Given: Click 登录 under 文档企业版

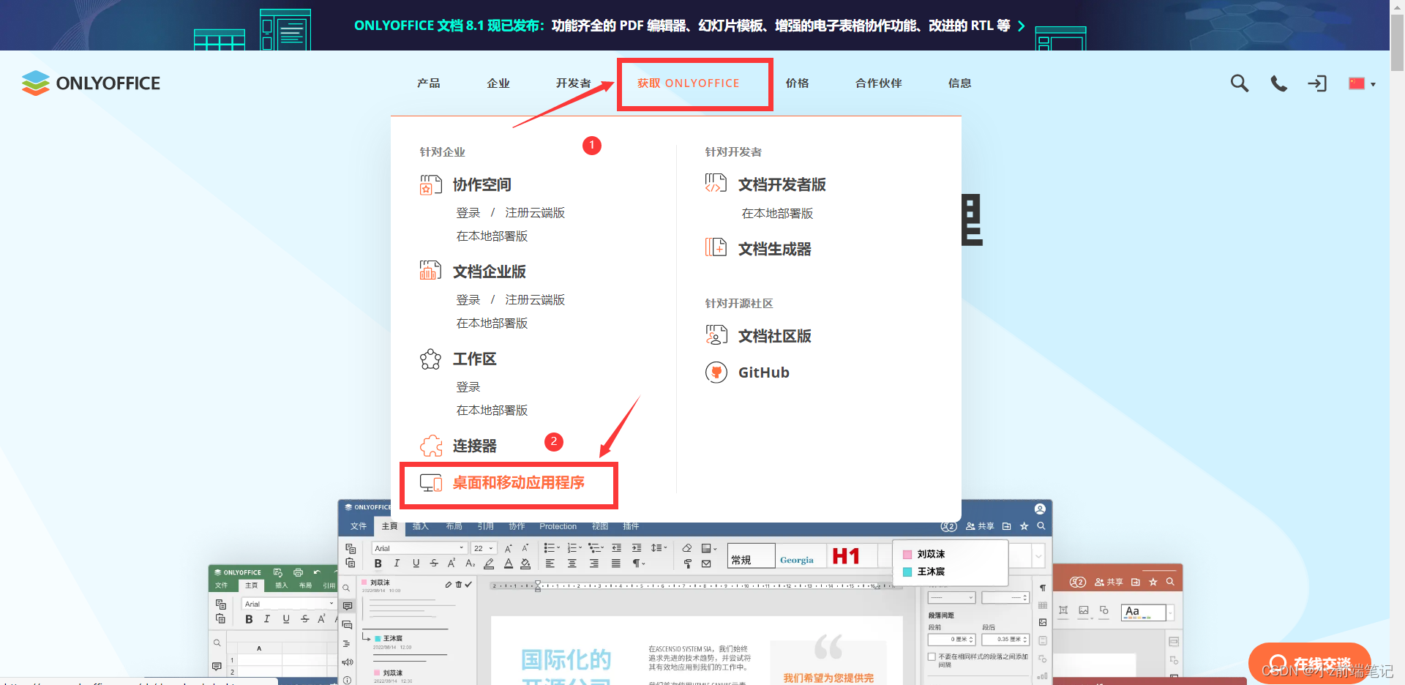Looking at the screenshot, I should [468, 300].
